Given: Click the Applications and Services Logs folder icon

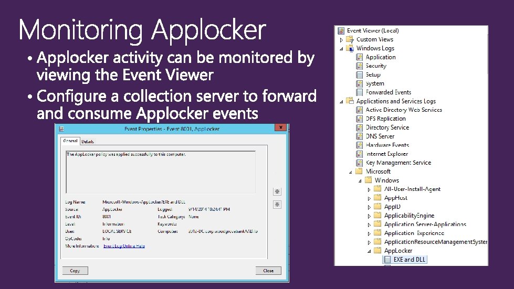Looking at the screenshot, I should tap(350, 101).
